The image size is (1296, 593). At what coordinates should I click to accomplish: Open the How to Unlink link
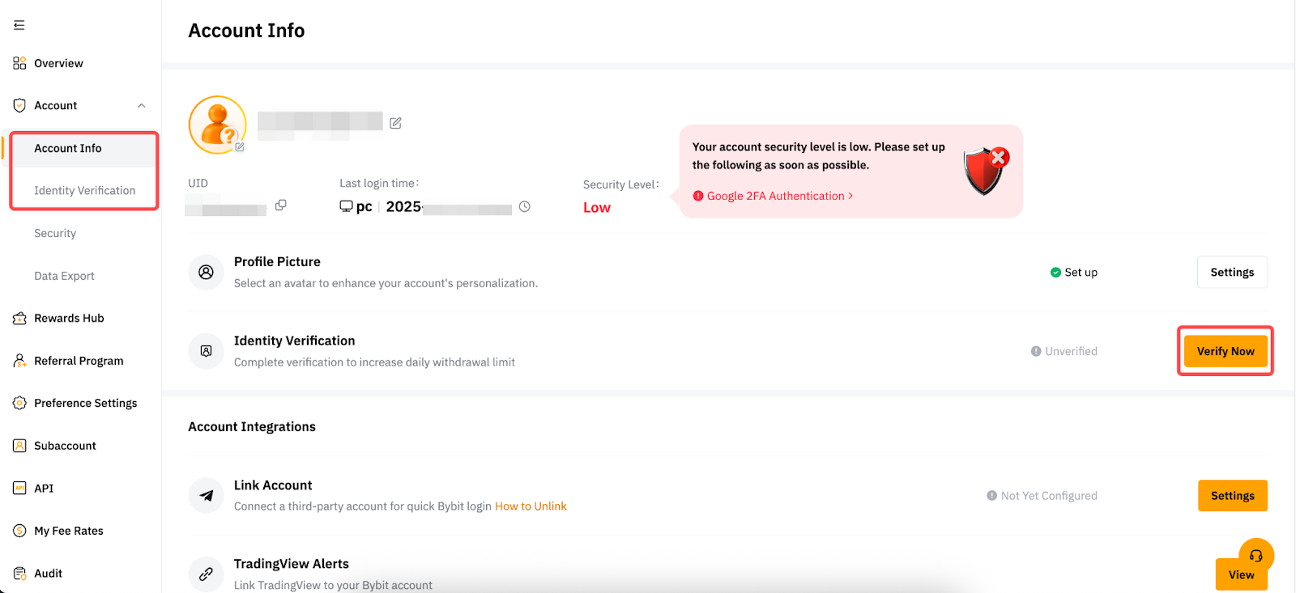coord(531,506)
